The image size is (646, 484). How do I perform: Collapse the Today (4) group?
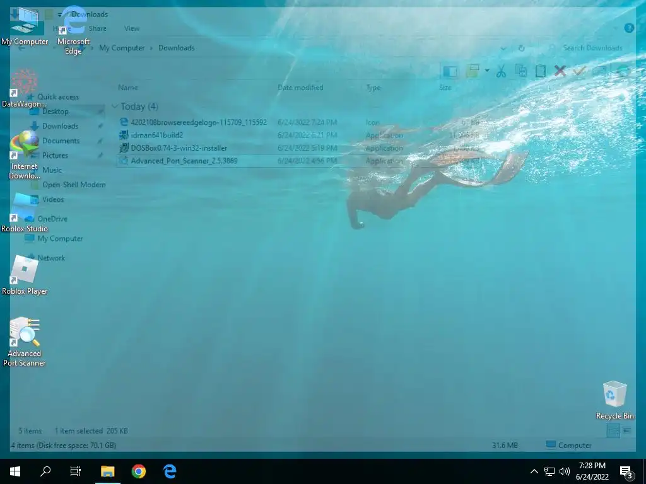(115, 106)
